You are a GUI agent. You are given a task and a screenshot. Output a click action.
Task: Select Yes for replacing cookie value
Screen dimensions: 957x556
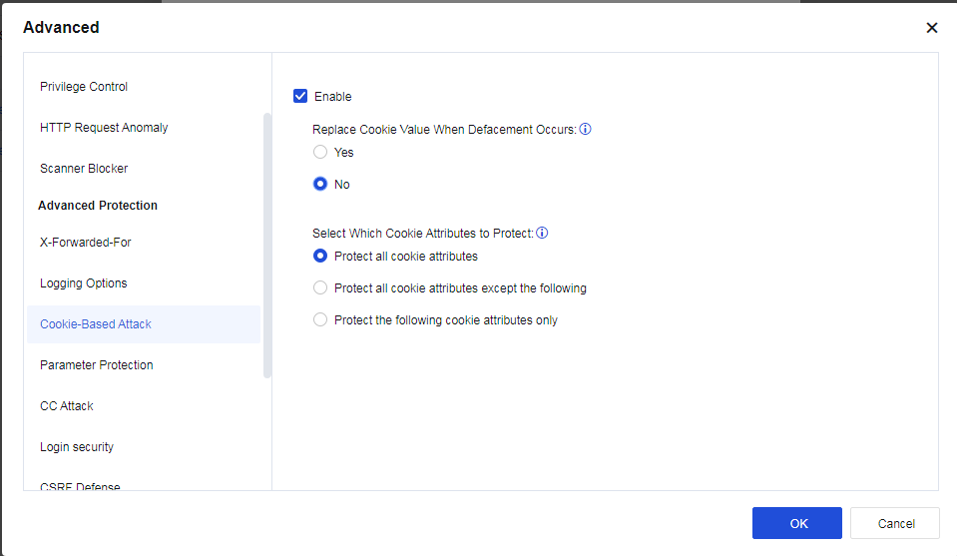click(320, 153)
